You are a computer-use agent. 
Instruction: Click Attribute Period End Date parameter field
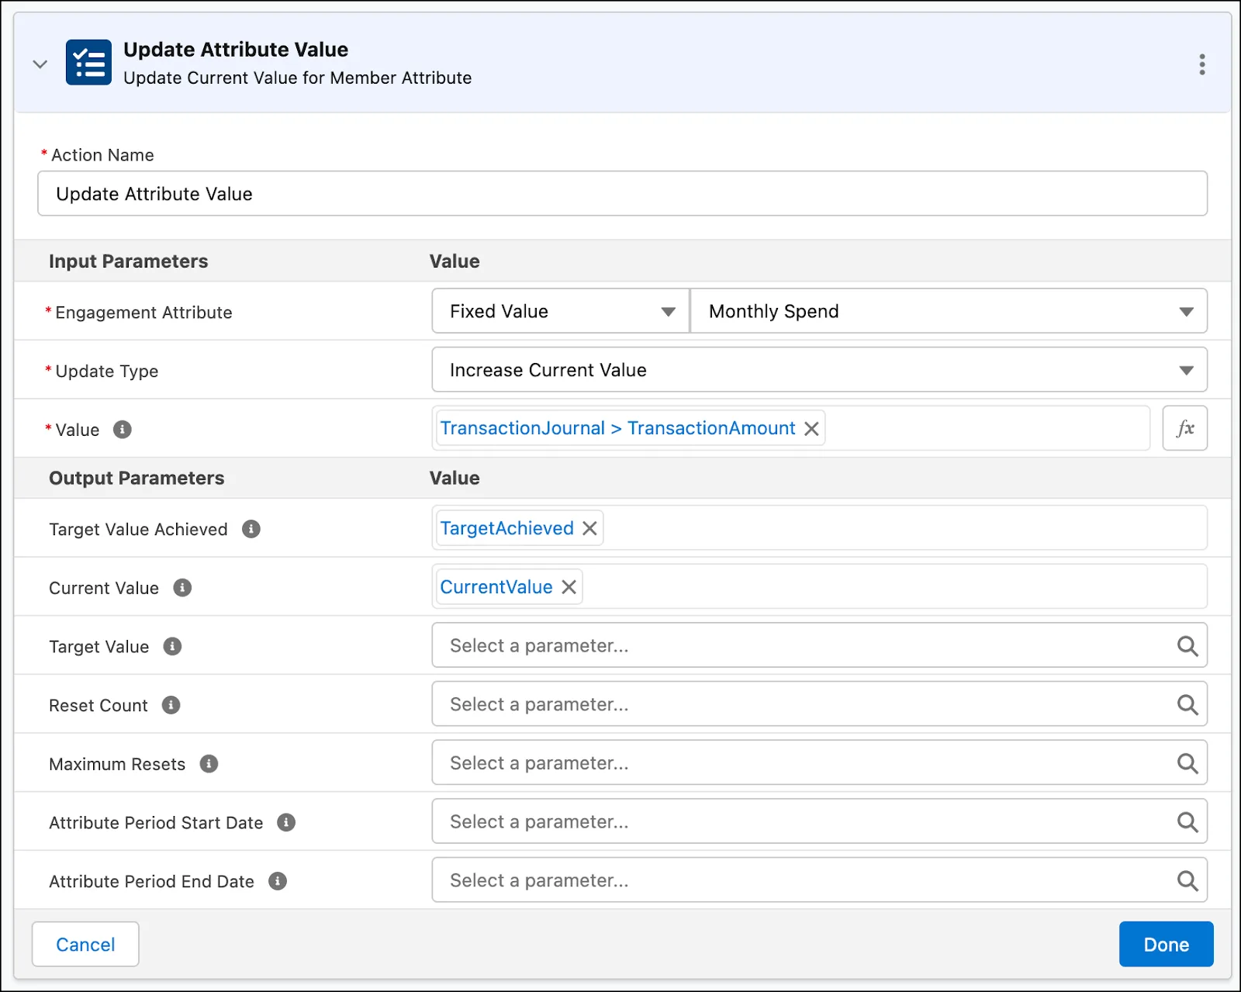[819, 880]
